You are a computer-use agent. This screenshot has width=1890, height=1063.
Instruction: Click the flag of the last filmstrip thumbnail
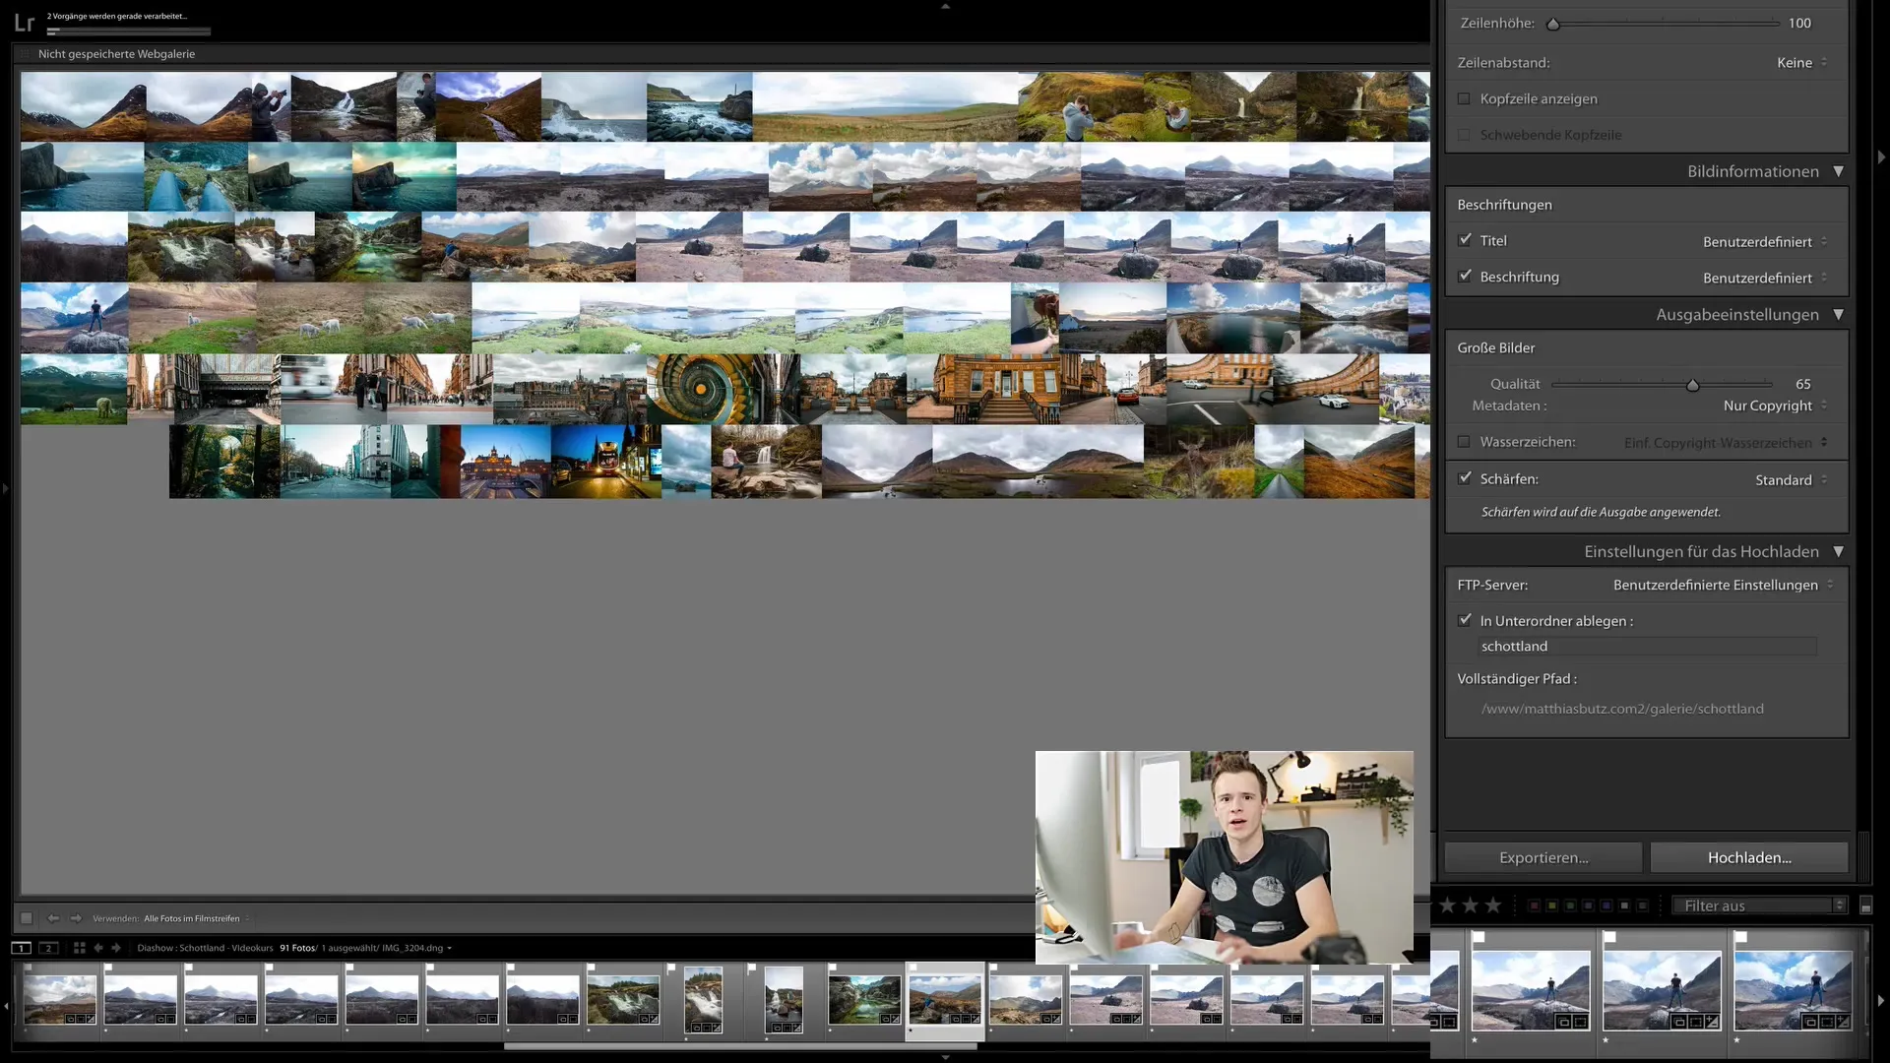coord(1740,937)
